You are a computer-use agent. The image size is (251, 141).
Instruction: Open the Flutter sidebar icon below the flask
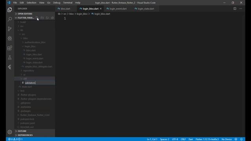click(x=9, y=67)
